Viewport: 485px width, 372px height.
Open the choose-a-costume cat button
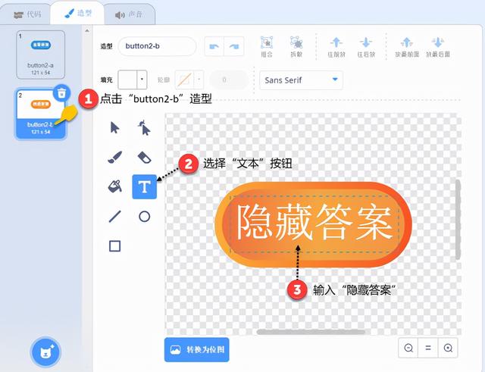[46, 352]
